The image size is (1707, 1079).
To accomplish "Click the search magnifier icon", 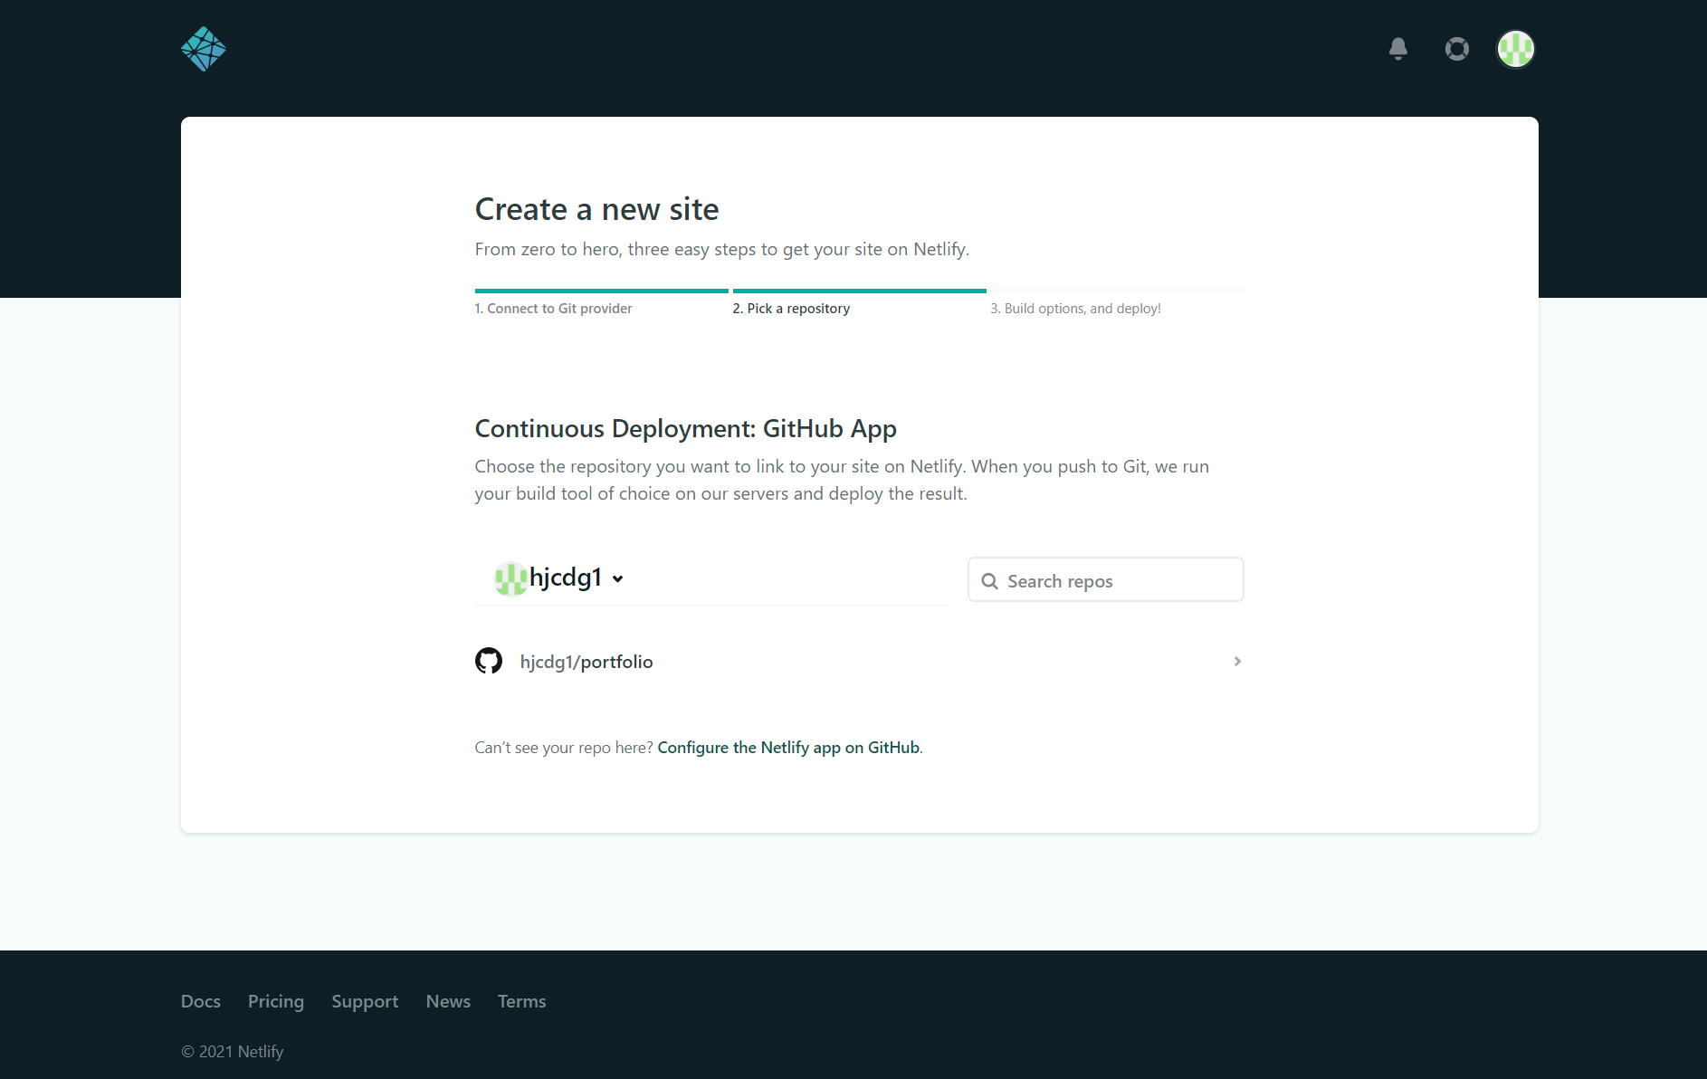I will pyautogui.click(x=990, y=581).
